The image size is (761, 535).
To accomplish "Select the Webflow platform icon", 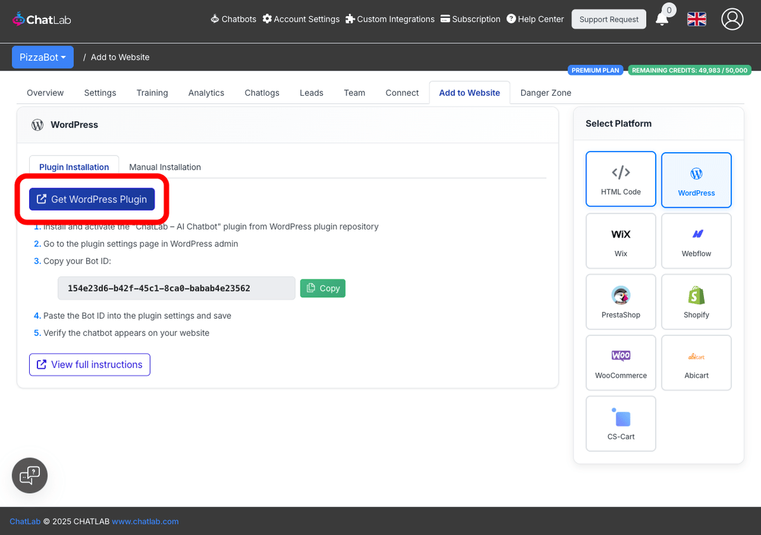I will pos(696,241).
